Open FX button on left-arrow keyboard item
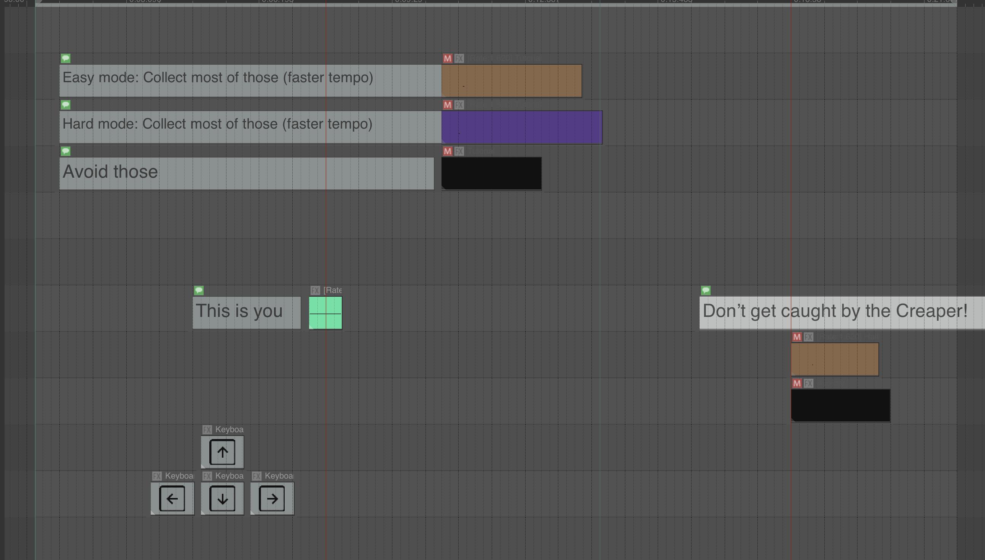Screen dimensions: 985x560 tap(156, 476)
